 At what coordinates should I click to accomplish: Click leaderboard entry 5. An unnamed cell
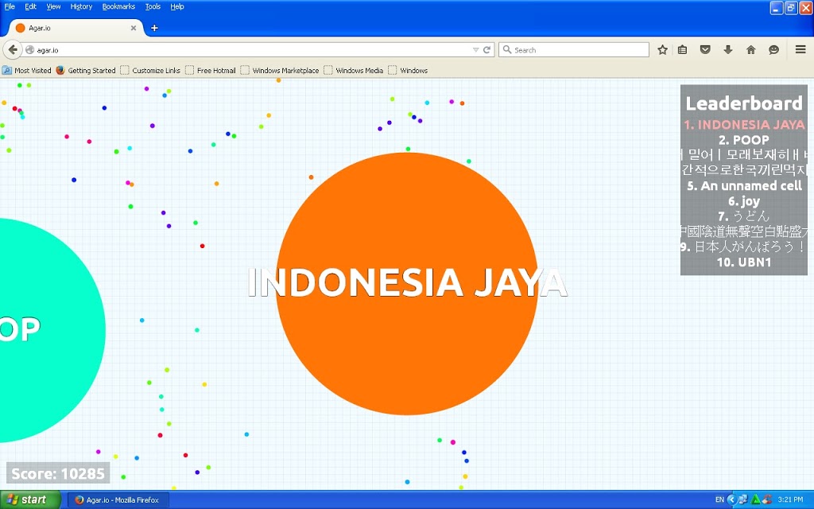pyautogui.click(x=744, y=186)
